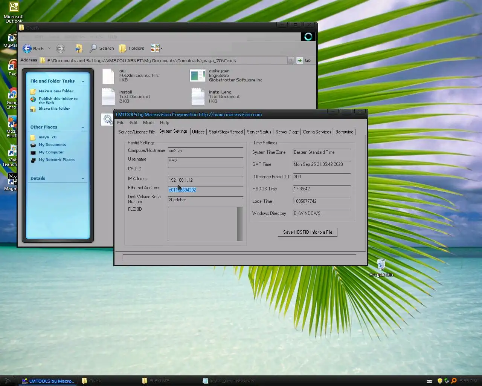
Task: Switch to Service/License File tab
Action: [137, 132]
